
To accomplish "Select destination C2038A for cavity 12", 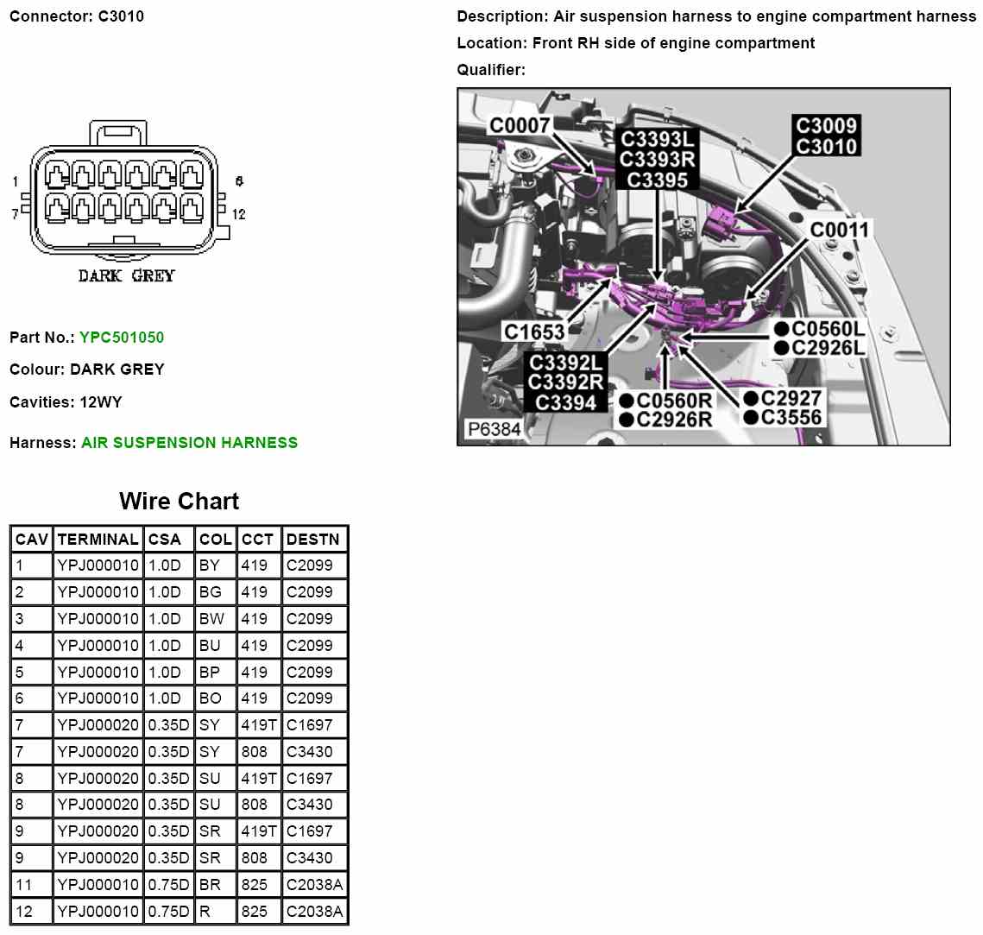I will coord(314,912).
